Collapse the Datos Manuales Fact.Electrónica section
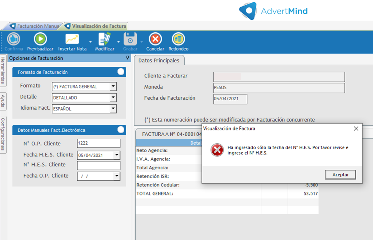Viewport: 373px width, 240px height. pyautogui.click(x=121, y=130)
